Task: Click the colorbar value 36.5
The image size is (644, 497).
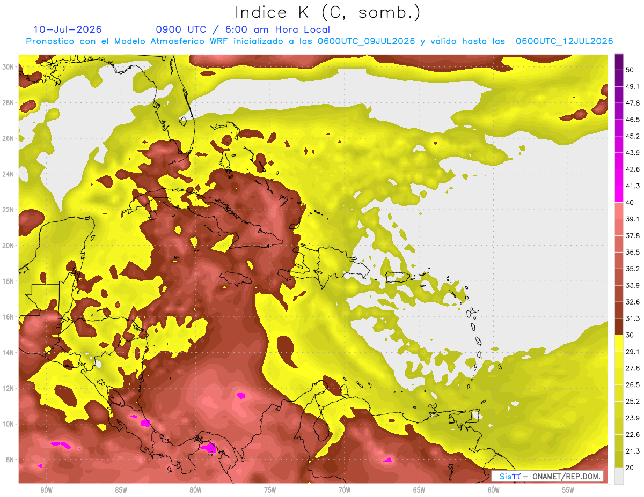Action: [x=633, y=252]
